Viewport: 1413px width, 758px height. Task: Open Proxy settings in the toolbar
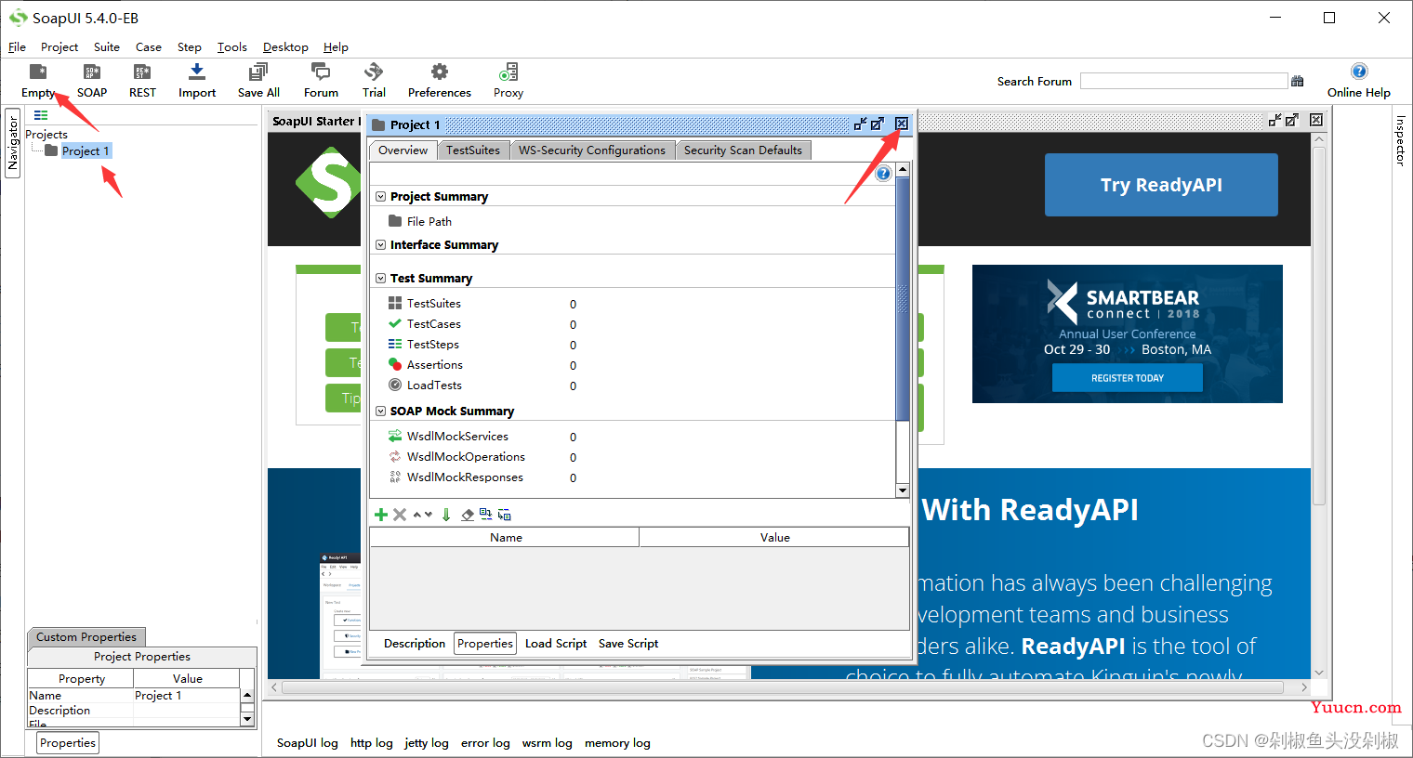(x=508, y=81)
